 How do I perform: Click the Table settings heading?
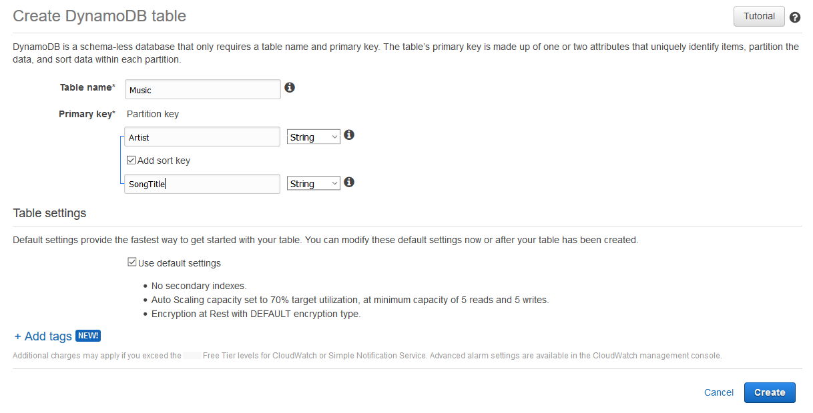pos(49,213)
